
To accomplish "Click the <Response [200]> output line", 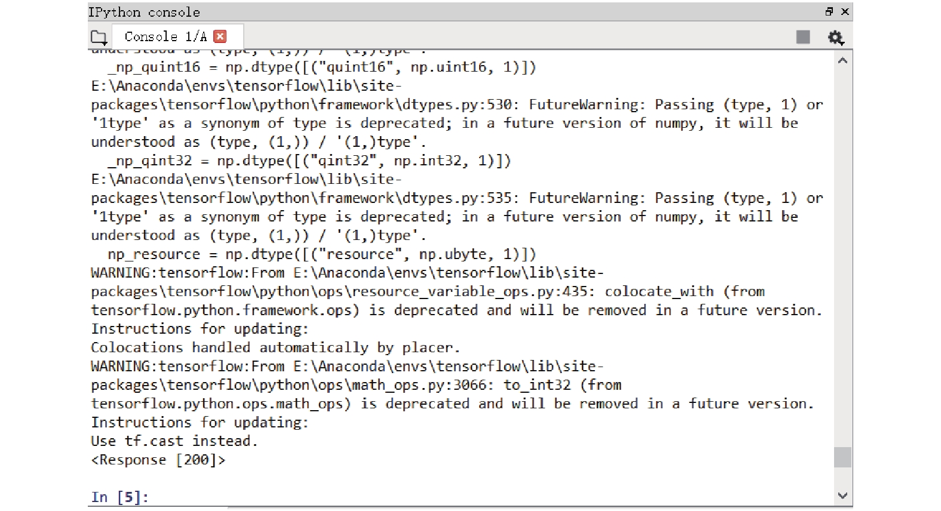I will point(158,460).
